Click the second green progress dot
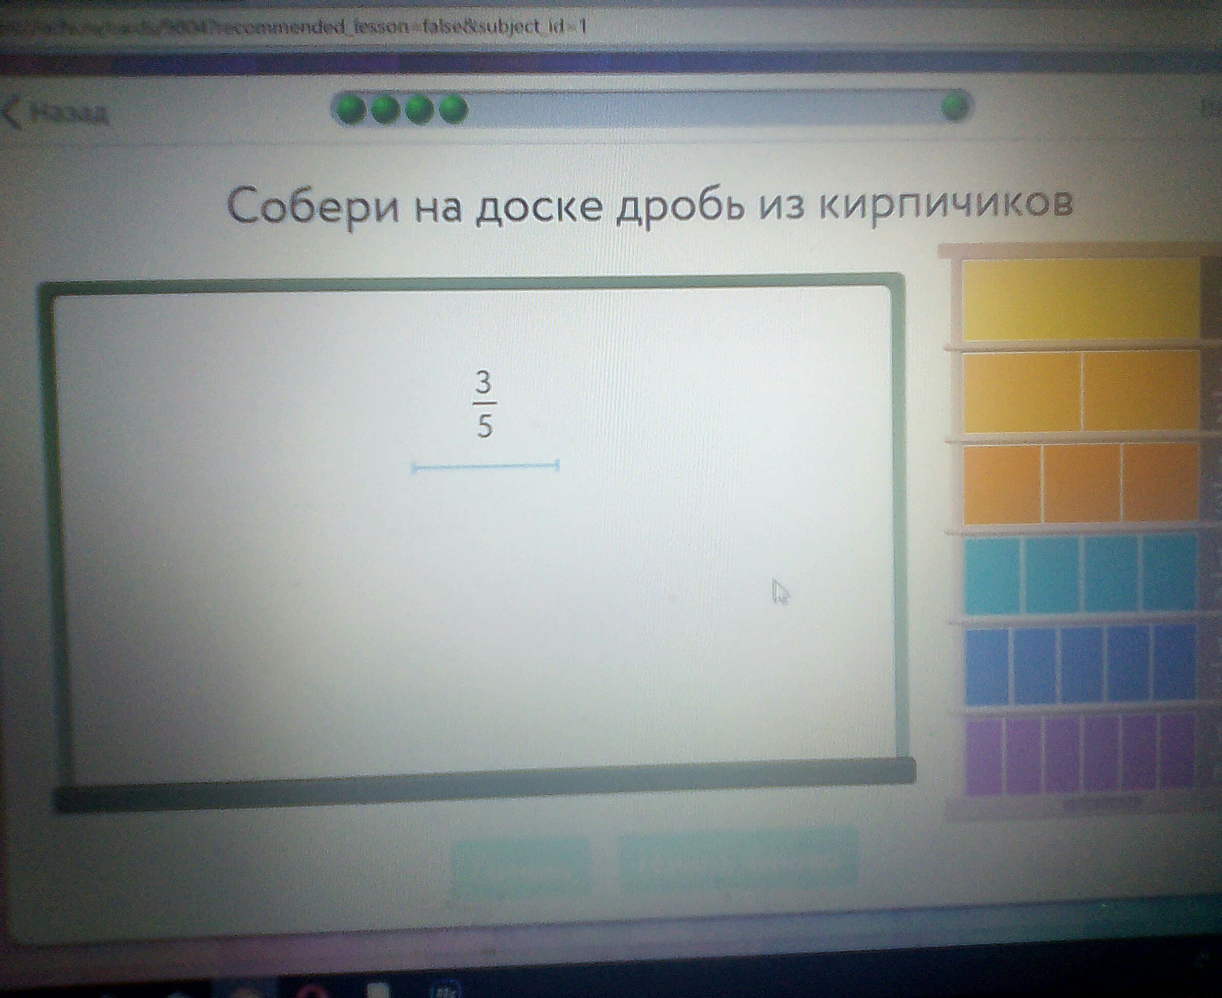This screenshot has height=998, width=1222. (x=386, y=109)
